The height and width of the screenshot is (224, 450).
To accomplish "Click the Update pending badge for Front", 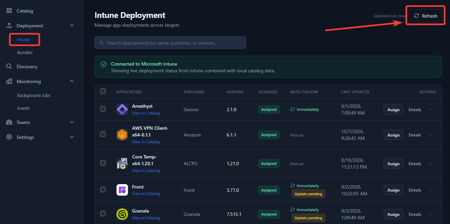I will click(308, 194).
